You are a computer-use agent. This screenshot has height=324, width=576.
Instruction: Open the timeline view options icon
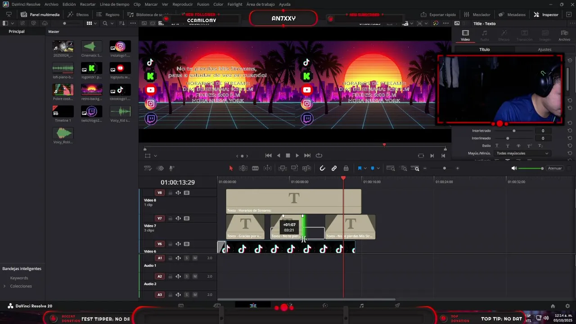click(x=148, y=168)
